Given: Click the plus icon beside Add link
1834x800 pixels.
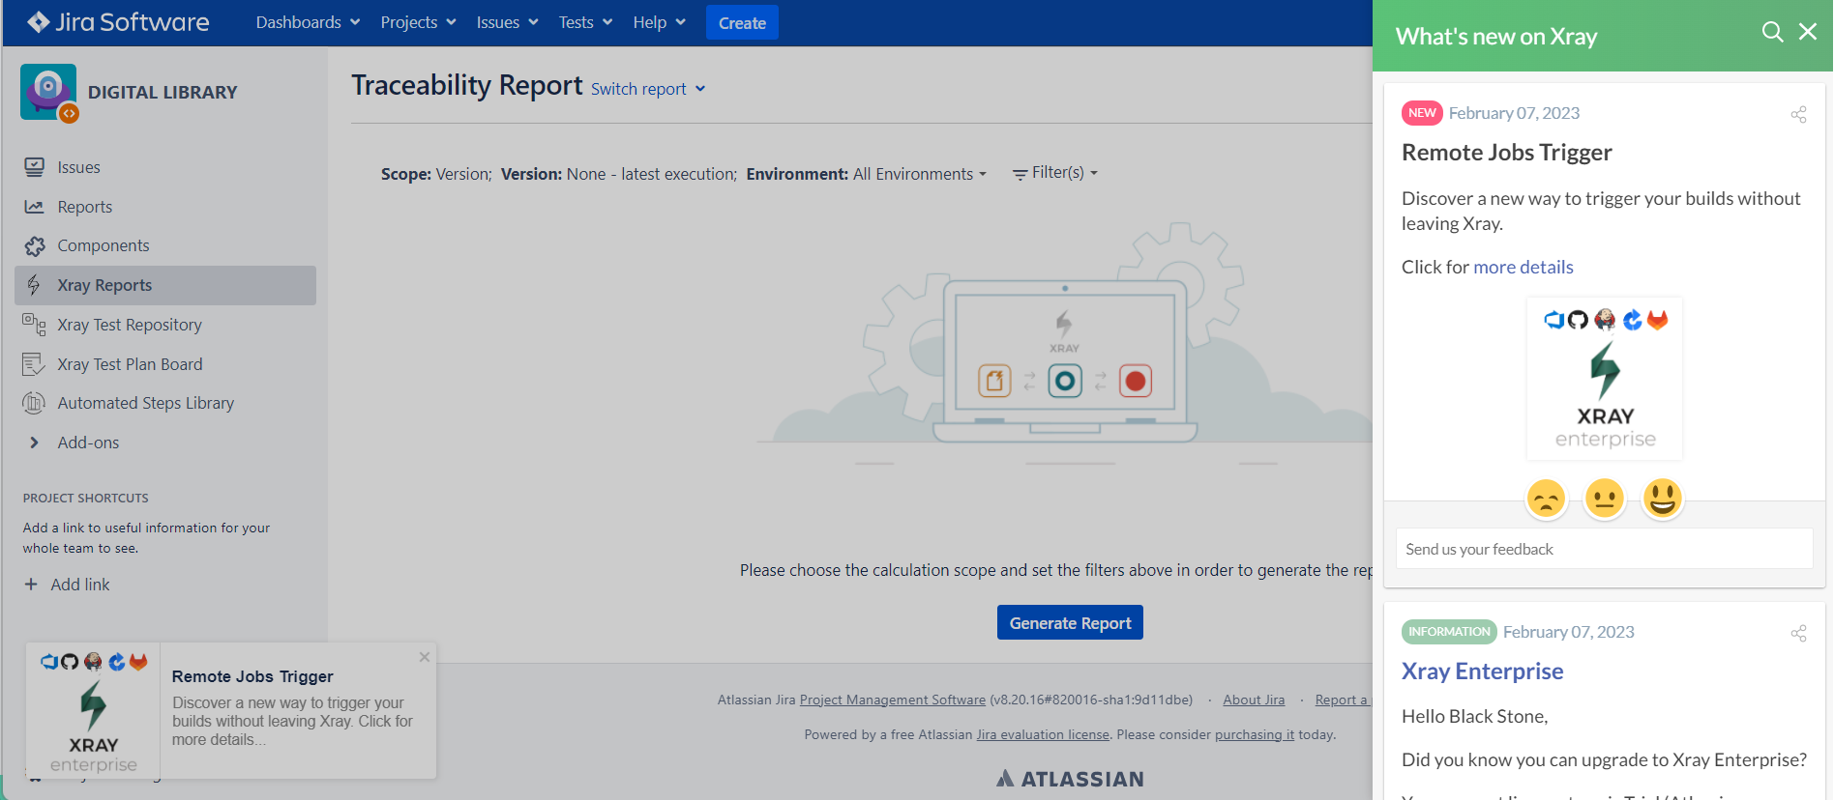Looking at the screenshot, I should point(31,585).
